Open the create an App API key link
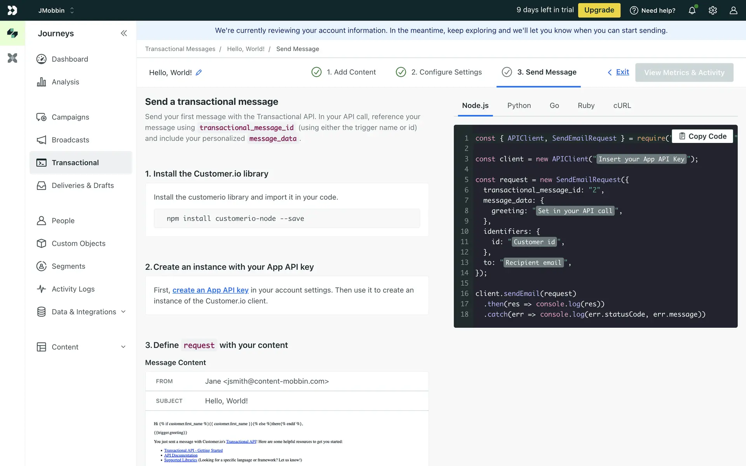Image resolution: width=746 pixels, height=466 pixels. pos(210,290)
